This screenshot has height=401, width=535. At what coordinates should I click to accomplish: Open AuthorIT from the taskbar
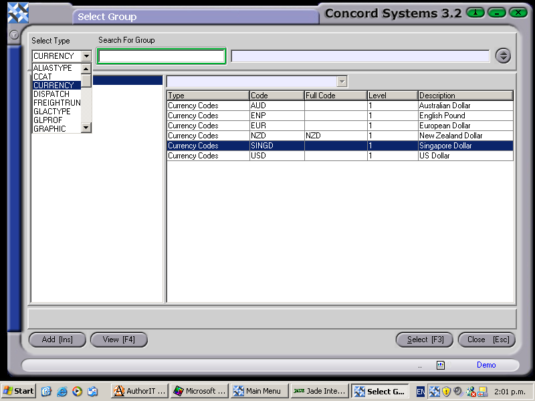138,391
